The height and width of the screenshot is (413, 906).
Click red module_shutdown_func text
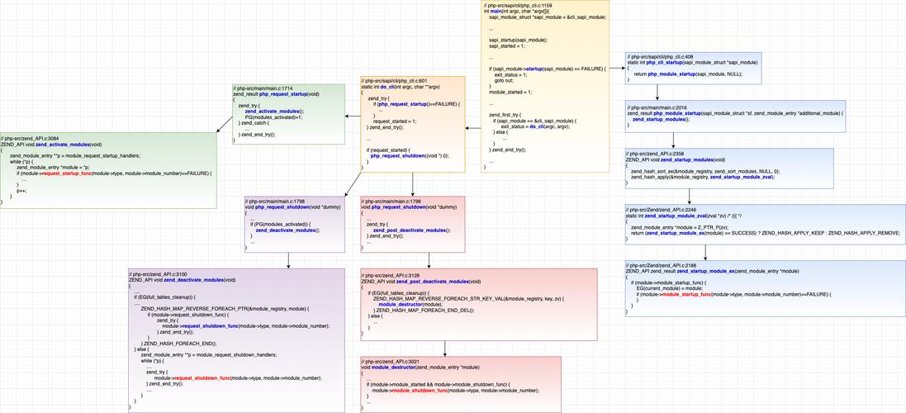(420, 390)
